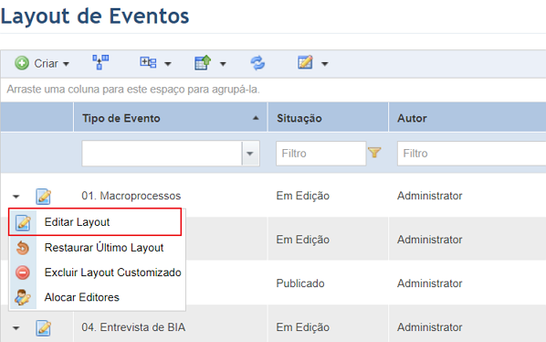Click edit icon in 01. Macroprocessos row
546x342 pixels.
pyautogui.click(x=44, y=197)
